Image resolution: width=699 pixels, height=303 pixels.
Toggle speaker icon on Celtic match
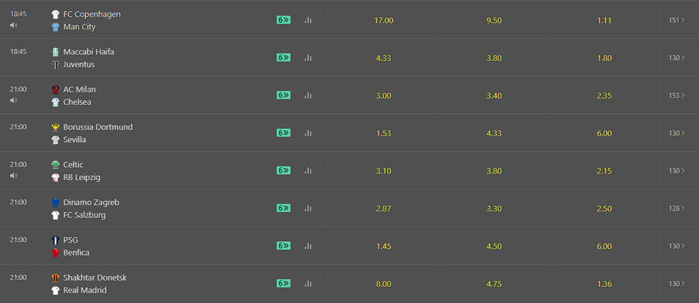click(x=13, y=176)
